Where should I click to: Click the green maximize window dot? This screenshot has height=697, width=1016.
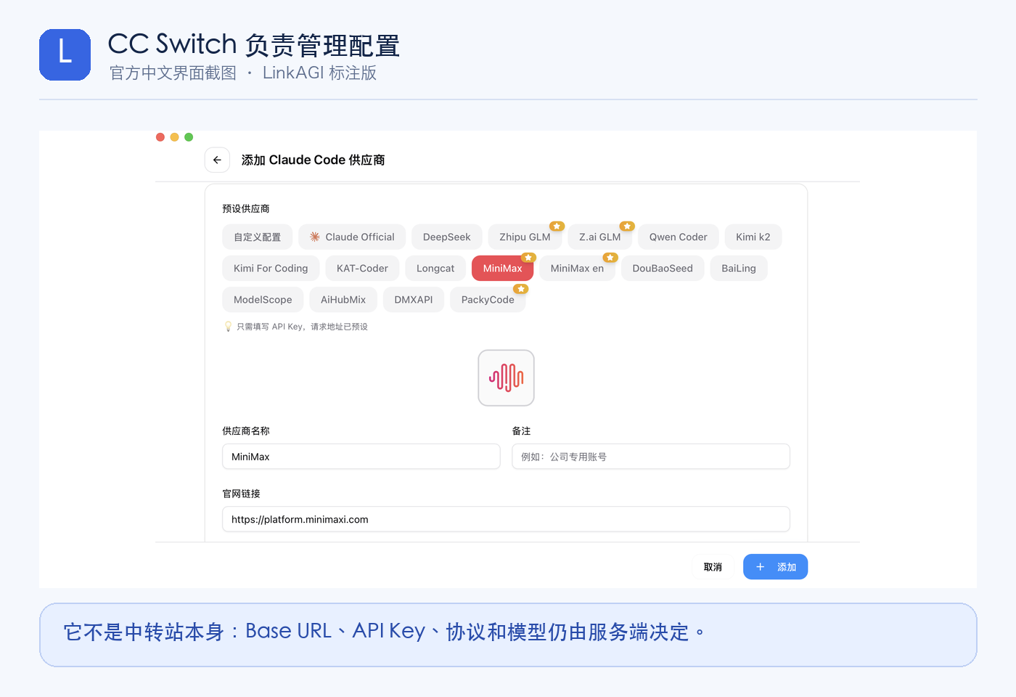point(189,137)
